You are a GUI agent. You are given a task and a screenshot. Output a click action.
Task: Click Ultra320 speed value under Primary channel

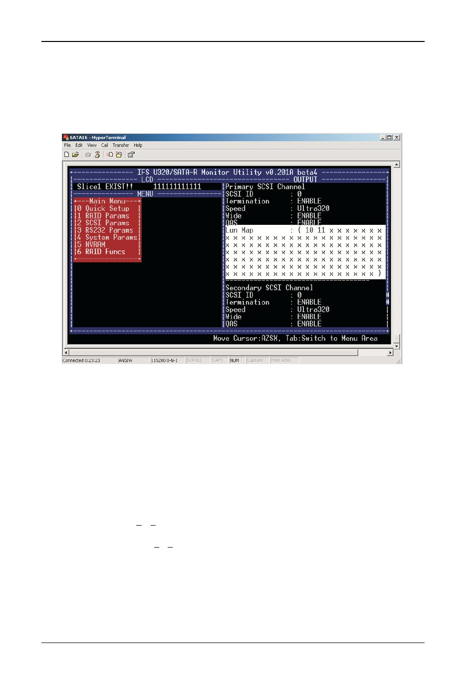[x=313, y=208]
